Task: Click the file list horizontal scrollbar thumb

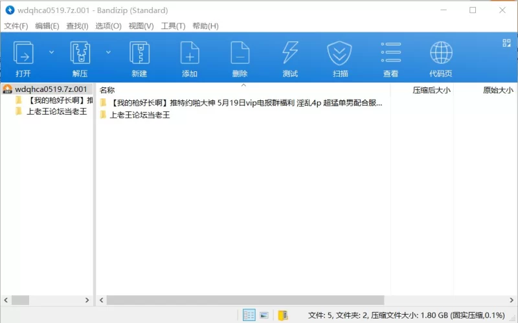Action: tap(245, 300)
